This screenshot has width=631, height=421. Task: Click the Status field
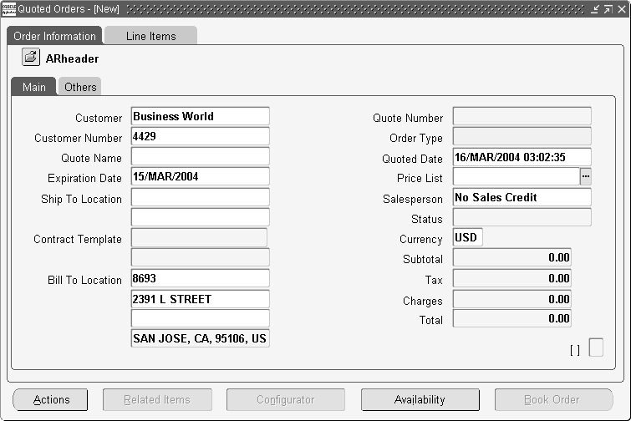tap(522, 217)
